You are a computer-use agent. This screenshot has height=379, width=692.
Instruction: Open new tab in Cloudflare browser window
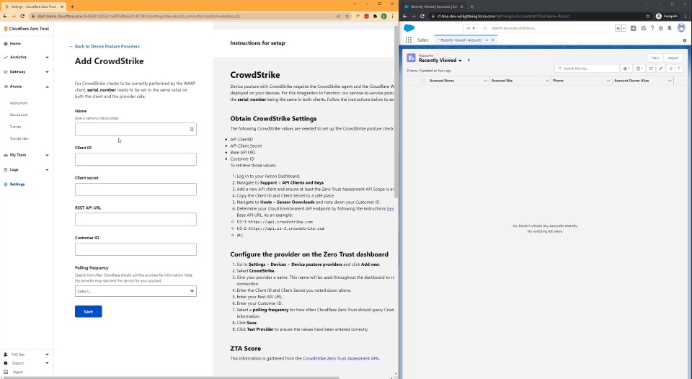click(72, 6)
